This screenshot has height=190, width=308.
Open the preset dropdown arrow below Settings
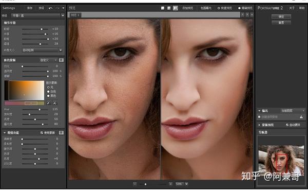[x=63, y=15]
